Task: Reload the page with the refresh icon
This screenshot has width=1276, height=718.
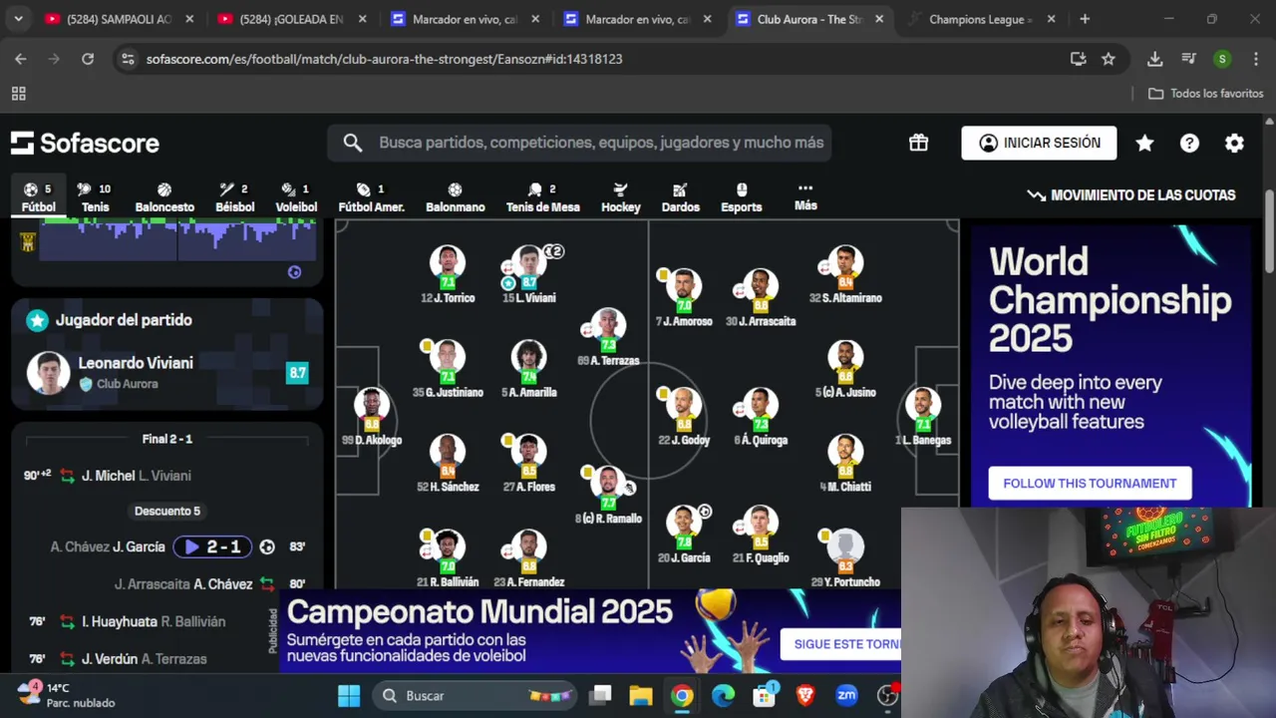Action: click(x=88, y=59)
